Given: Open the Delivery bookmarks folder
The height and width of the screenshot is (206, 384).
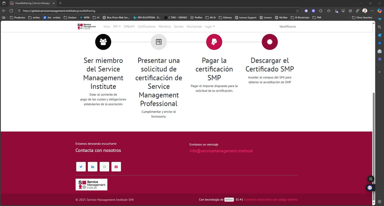Looking at the screenshot, I should tap(225, 17).
